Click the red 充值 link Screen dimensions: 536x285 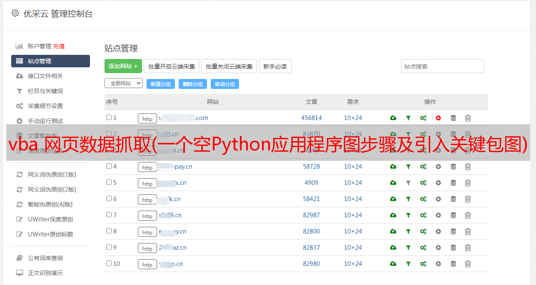point(59,46)
